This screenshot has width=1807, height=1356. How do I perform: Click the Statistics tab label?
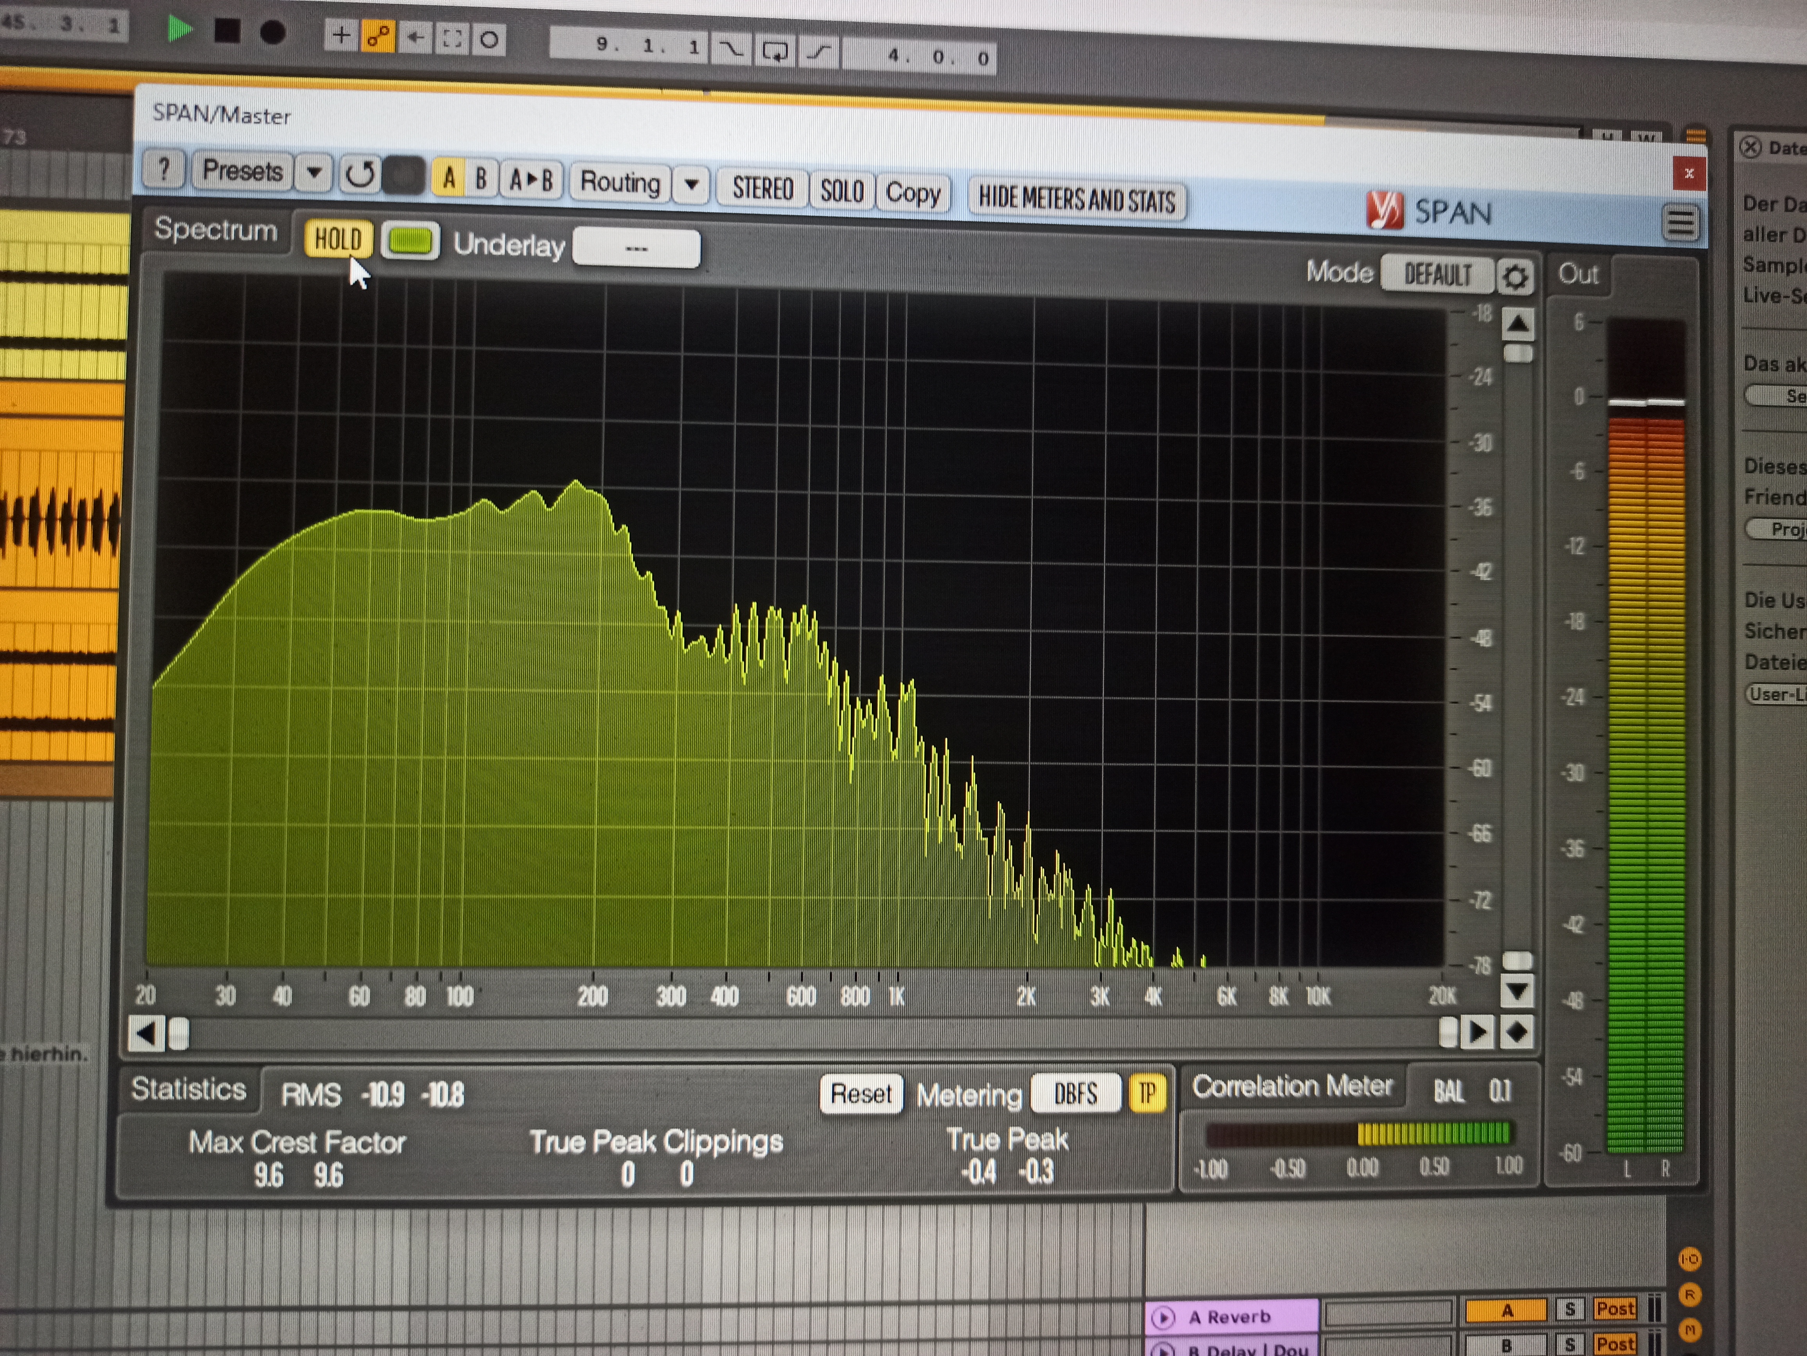189,1089
